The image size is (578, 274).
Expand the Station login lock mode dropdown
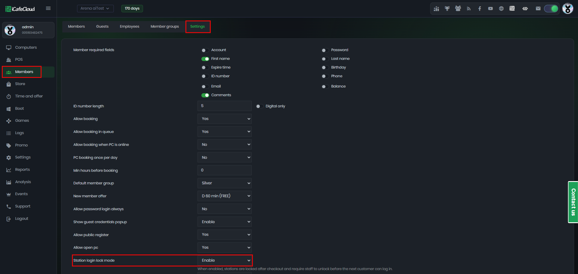click(225, 260)
